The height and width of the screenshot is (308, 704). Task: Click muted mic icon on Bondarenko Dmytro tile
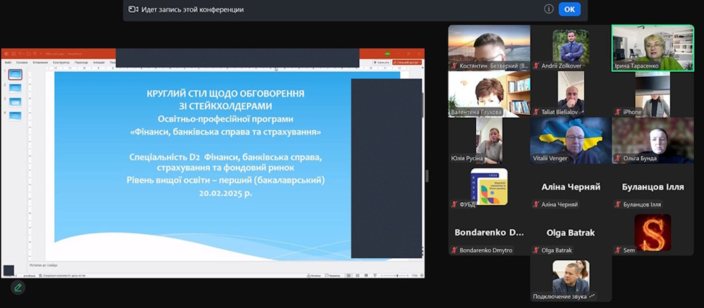click(x=455, y=250)
